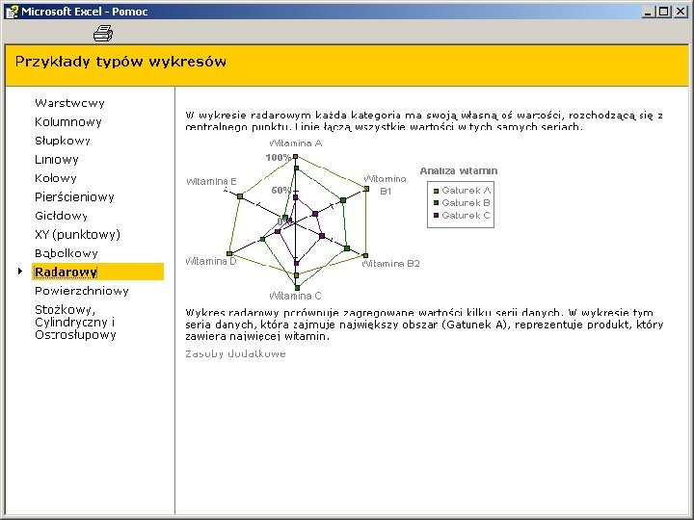
Task: Close the Excel Pomoc window
Action: point(681,12)
